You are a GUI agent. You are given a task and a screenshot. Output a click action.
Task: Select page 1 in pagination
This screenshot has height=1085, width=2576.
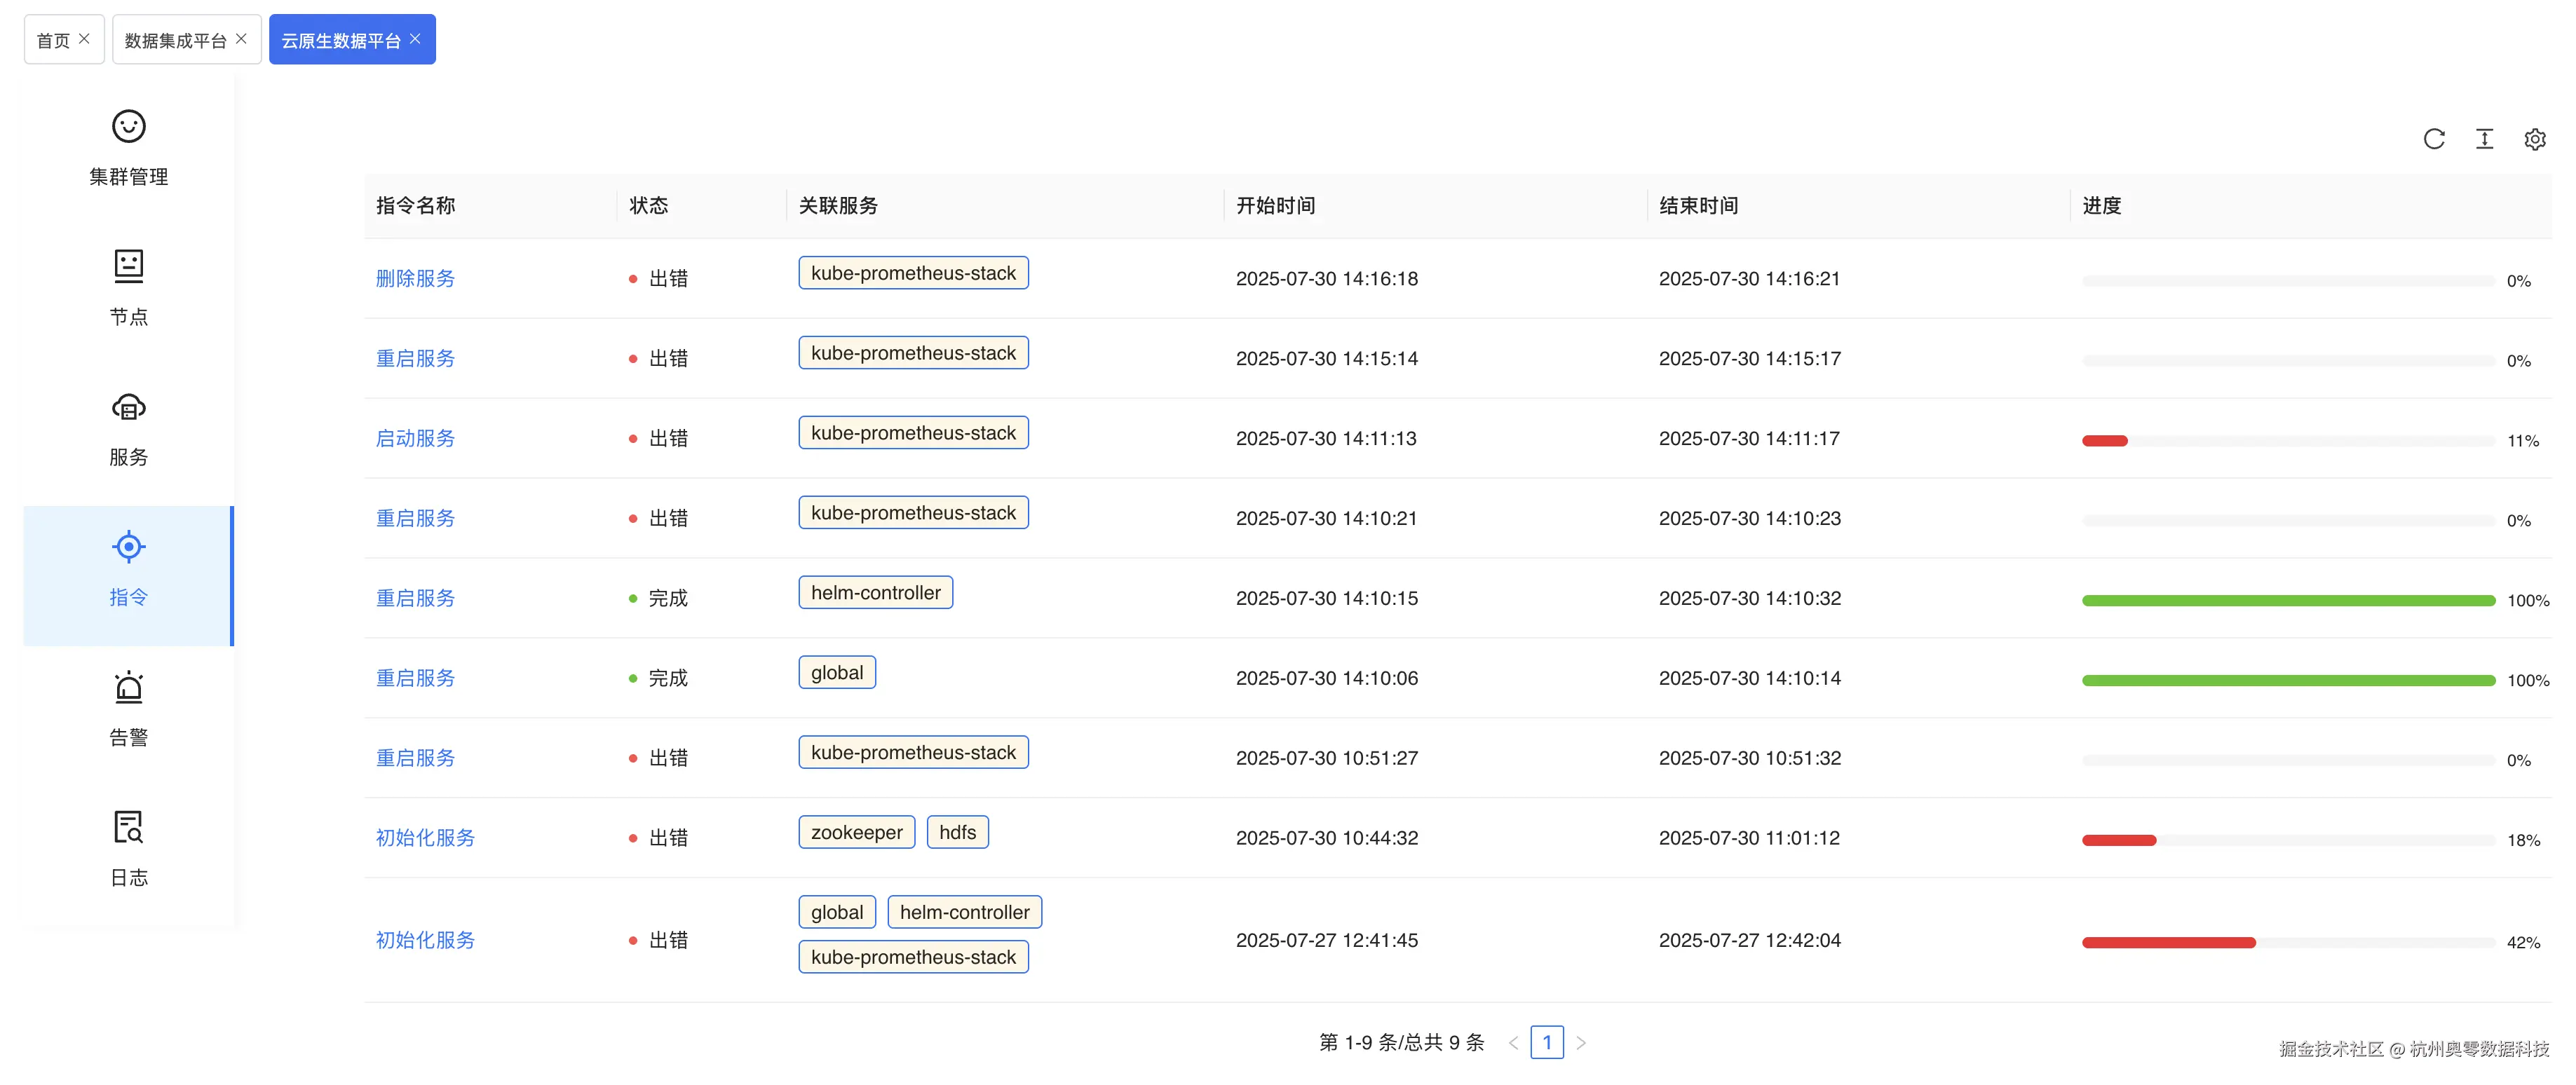coord(1546,1043)
